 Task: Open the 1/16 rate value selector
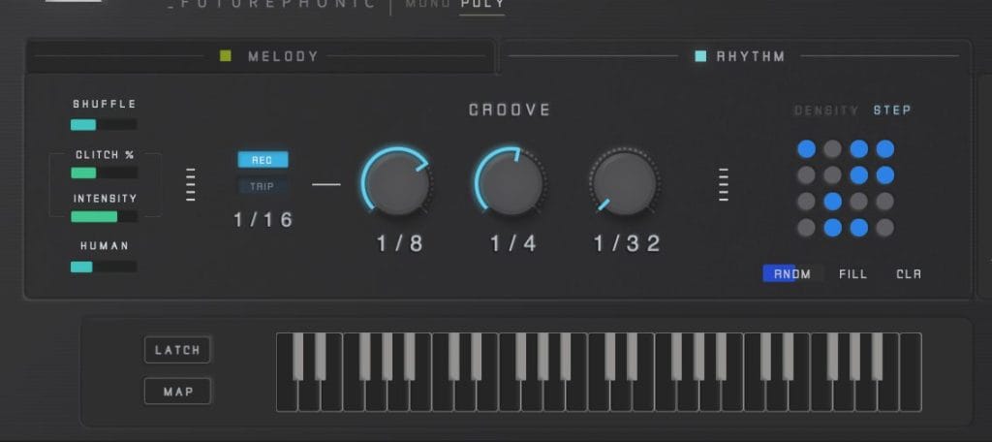pyautogui.click(x=263, y=220)
